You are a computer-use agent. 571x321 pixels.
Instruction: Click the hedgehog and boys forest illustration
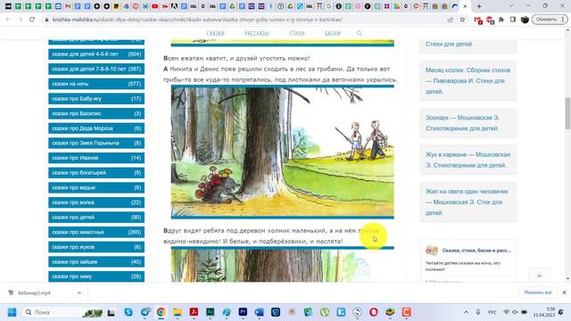click(x=283, y=152)
